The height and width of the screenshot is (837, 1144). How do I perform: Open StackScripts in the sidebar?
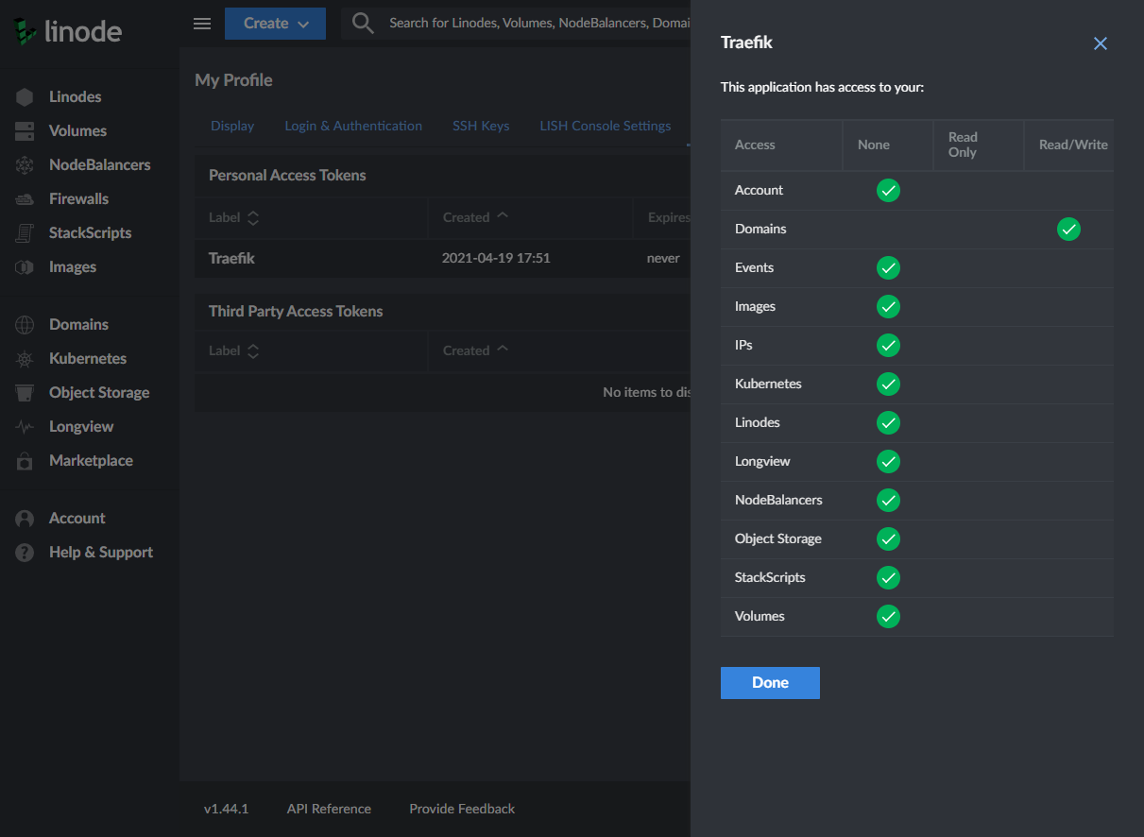90,232
